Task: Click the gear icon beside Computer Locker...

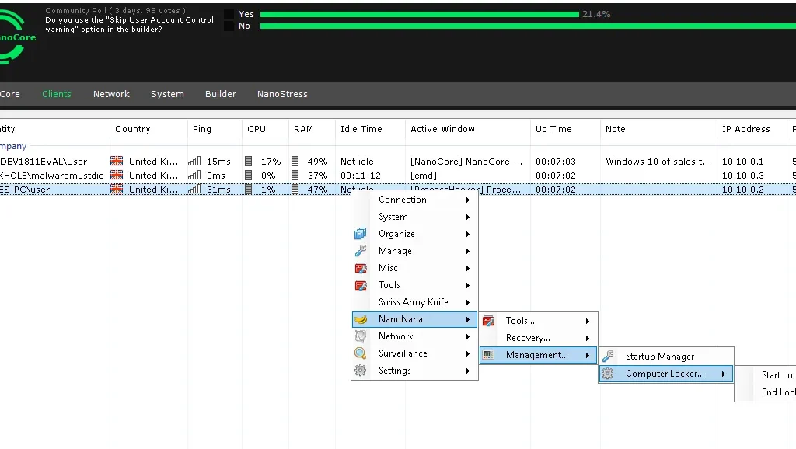Action: 608,374
